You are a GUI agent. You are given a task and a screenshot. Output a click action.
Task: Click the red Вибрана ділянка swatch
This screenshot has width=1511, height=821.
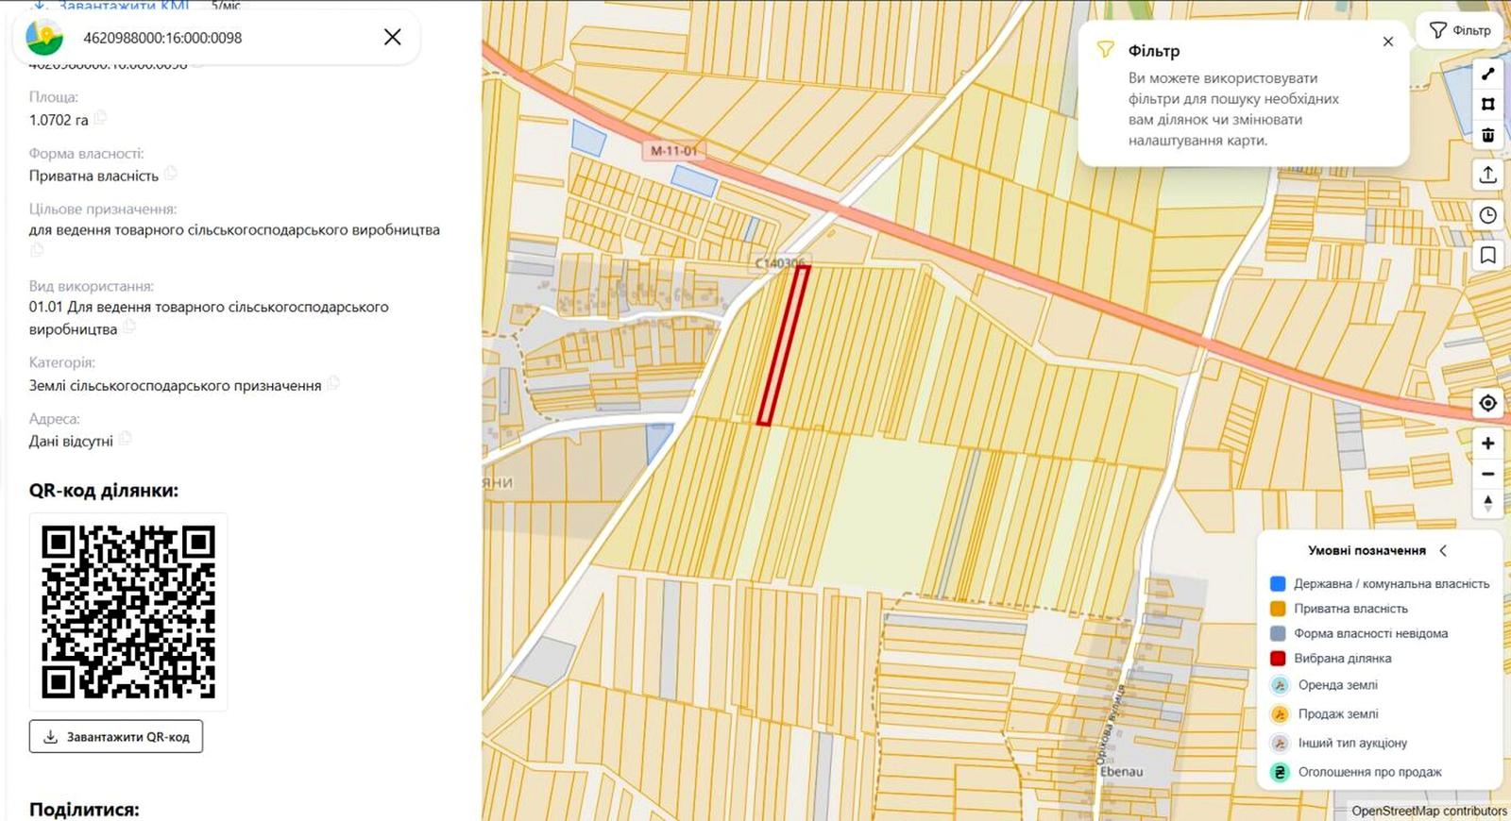pos(1278,659)
